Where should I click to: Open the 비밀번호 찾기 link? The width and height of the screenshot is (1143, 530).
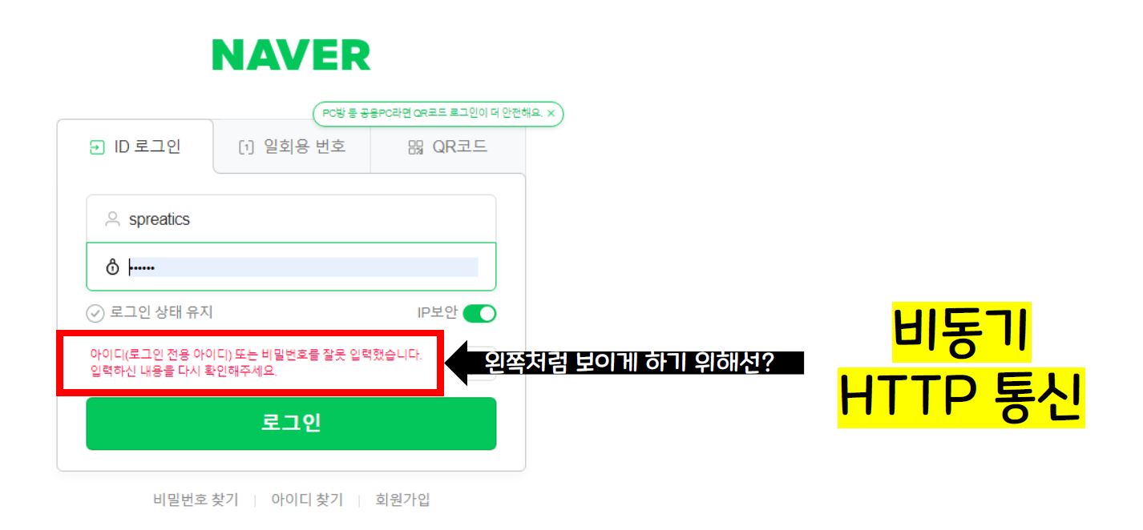pyautogui.click(x=196, y=500)
